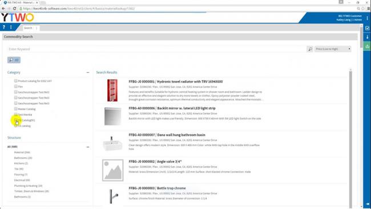Click the Enter Keyword search field
The height and width of the screenshot is (209, 371).
coord(156,49)
